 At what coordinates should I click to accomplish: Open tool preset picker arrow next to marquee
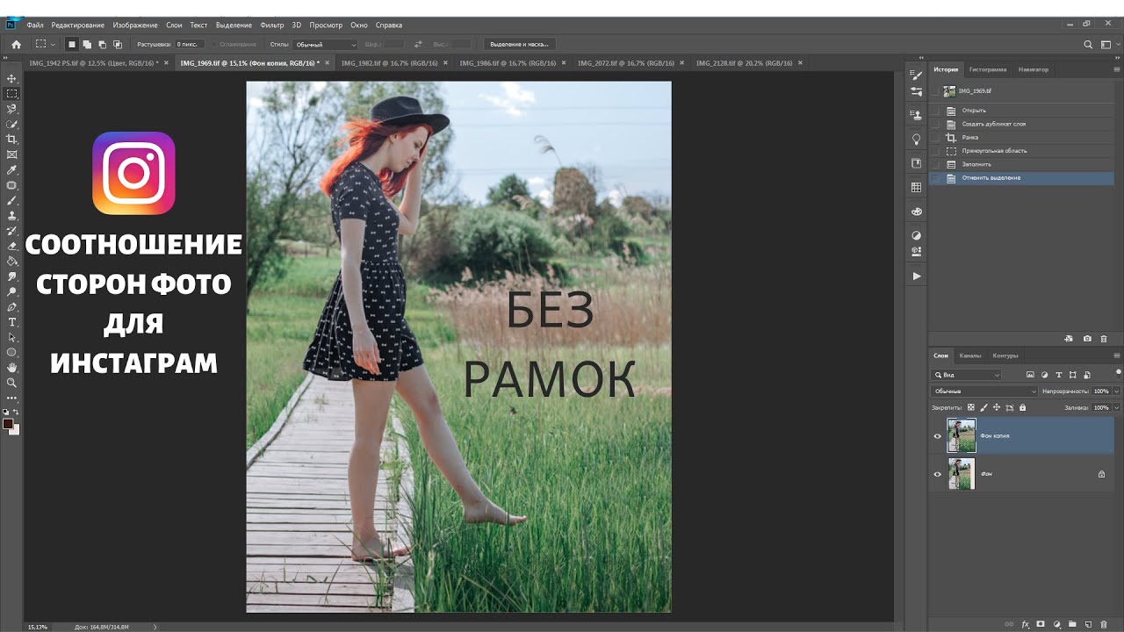53,44
